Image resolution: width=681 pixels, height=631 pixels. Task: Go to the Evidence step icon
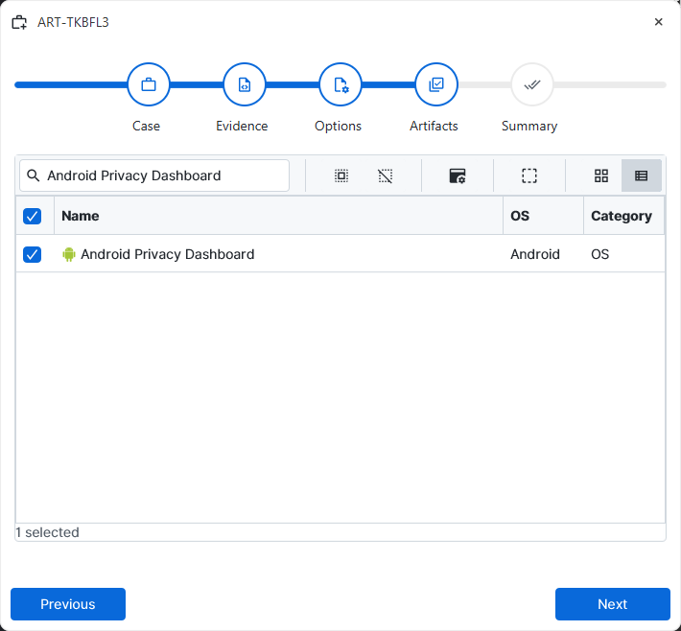click(245, 84)
